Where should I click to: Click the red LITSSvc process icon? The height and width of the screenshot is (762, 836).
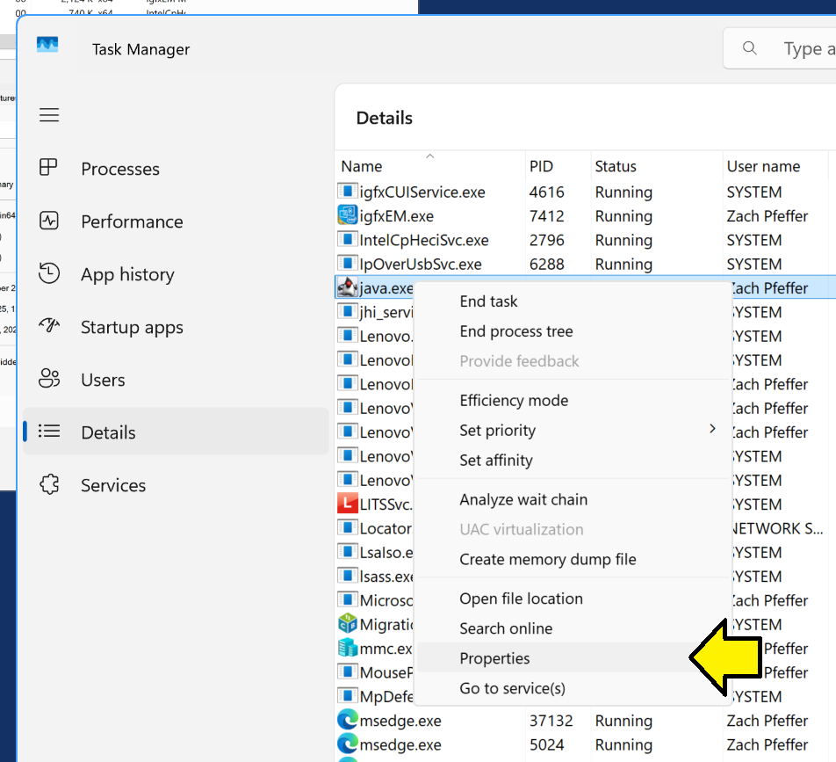point(348,504)
